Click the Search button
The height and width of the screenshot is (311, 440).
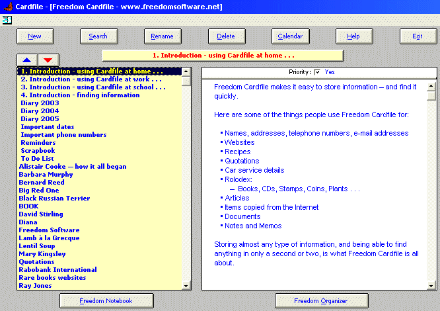click(x=99, y=36)
